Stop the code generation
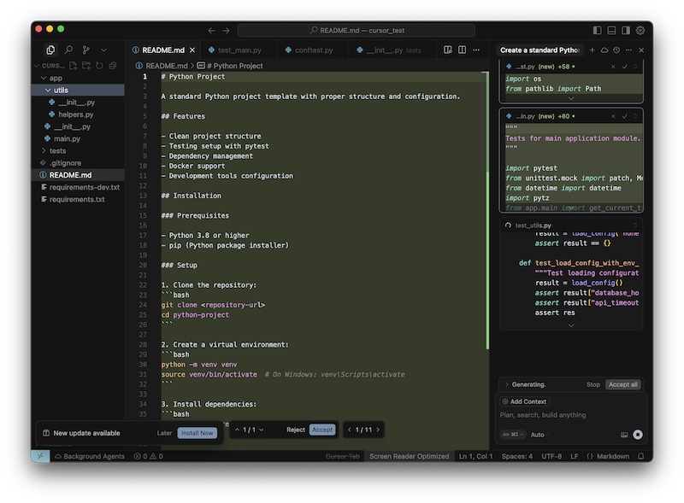684x503 pixels. (593, 384)
